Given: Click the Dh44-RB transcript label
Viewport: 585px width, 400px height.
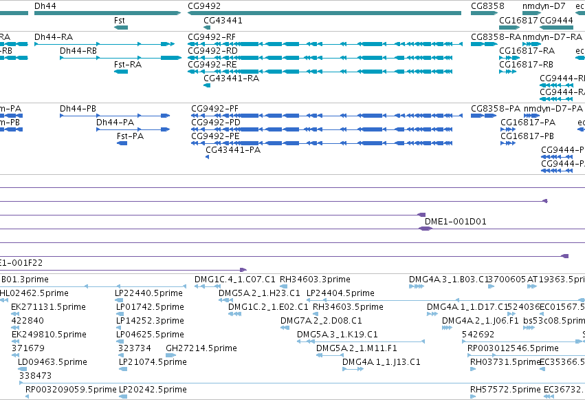Looking at the screenshot, I should [x=78, y=51].
